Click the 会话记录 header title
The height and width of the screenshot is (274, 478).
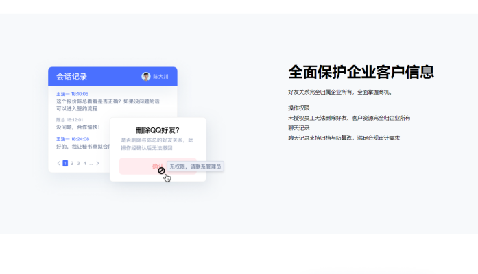point(71,77)
